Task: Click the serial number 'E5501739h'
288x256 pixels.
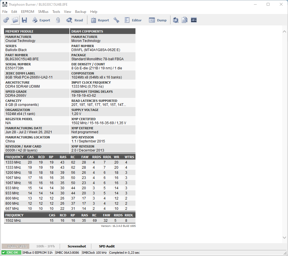Action: pos(15,68)
